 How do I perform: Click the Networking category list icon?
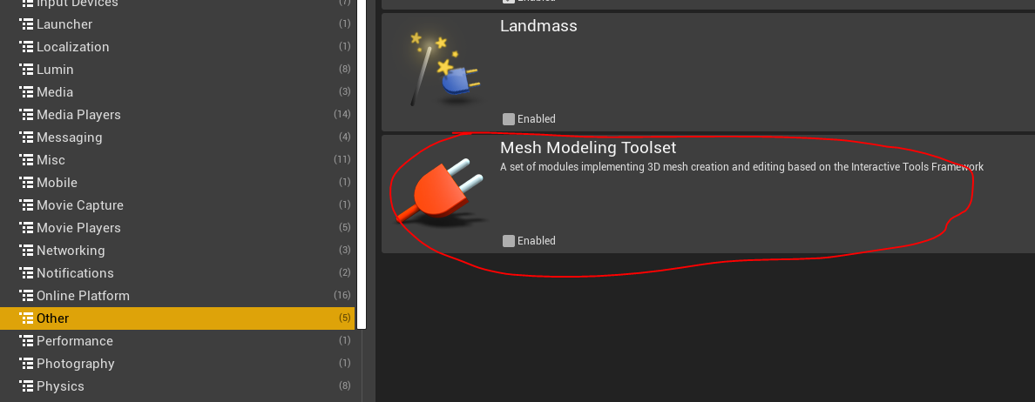tap(26, 251)
